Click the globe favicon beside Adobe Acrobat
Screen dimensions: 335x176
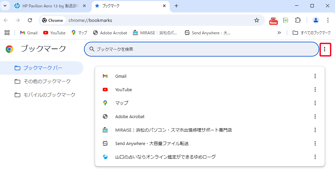point(105,116)
